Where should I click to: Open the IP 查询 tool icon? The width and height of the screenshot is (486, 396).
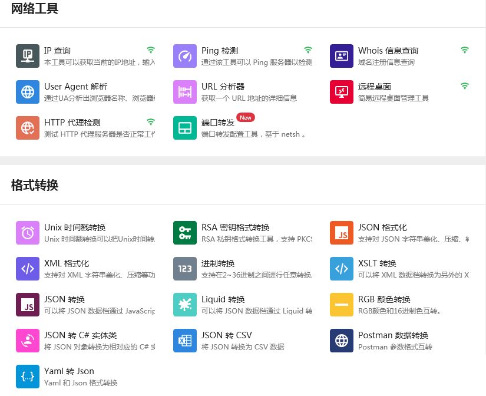(28, 56)
